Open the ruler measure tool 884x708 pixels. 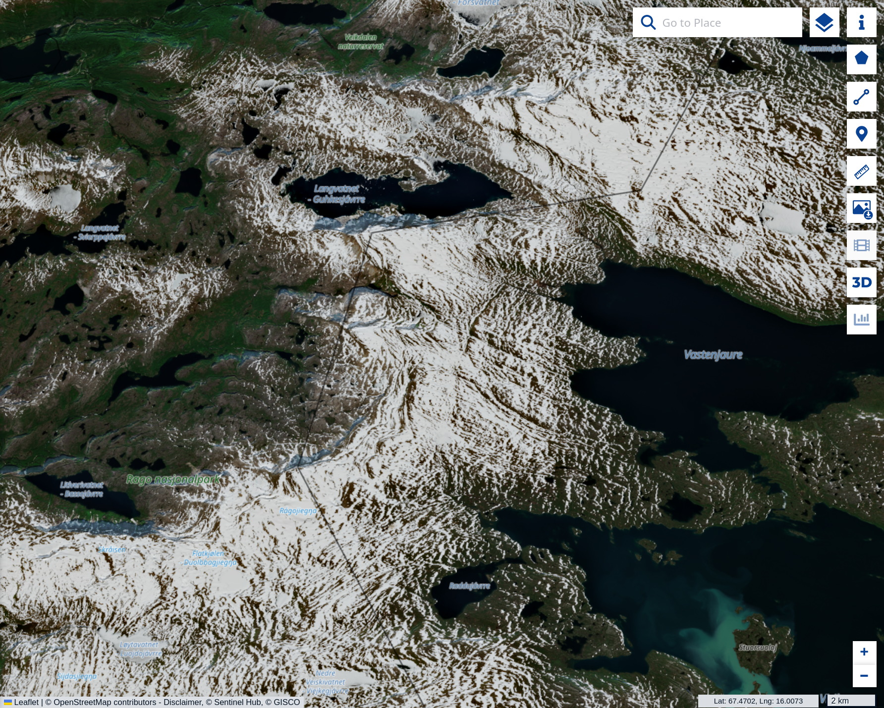point(861,170)
